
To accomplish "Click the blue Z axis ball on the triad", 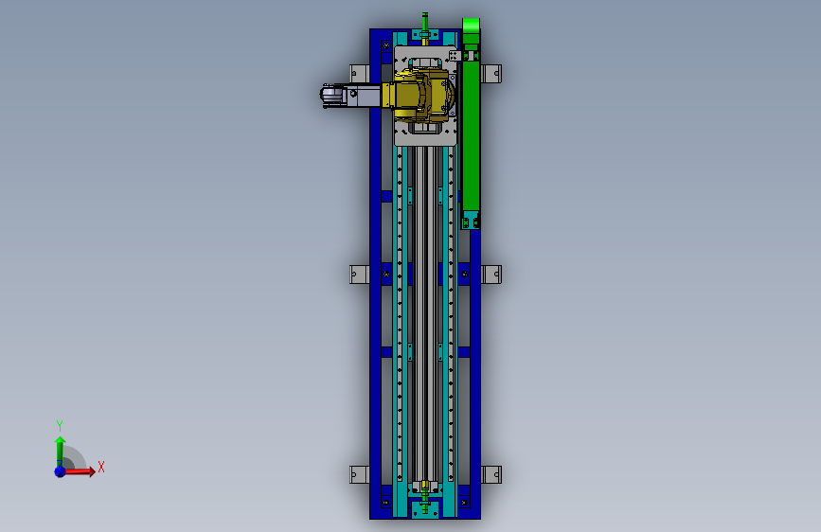I will click(x=60, y=471).
